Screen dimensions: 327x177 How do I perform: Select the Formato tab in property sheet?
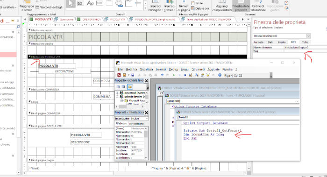coord(258,42)
